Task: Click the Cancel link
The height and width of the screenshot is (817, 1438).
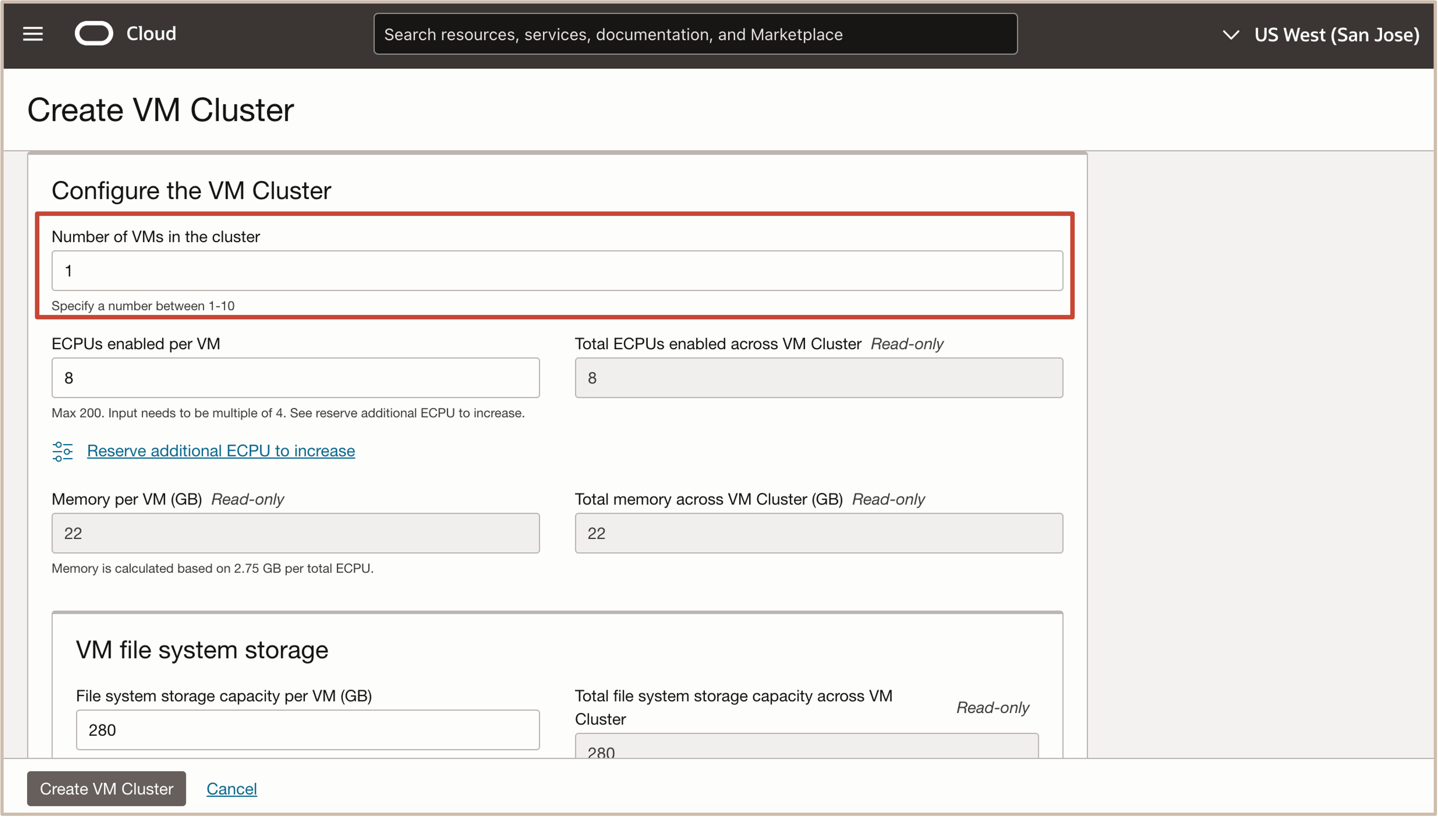Action: [x=231, y=788]
